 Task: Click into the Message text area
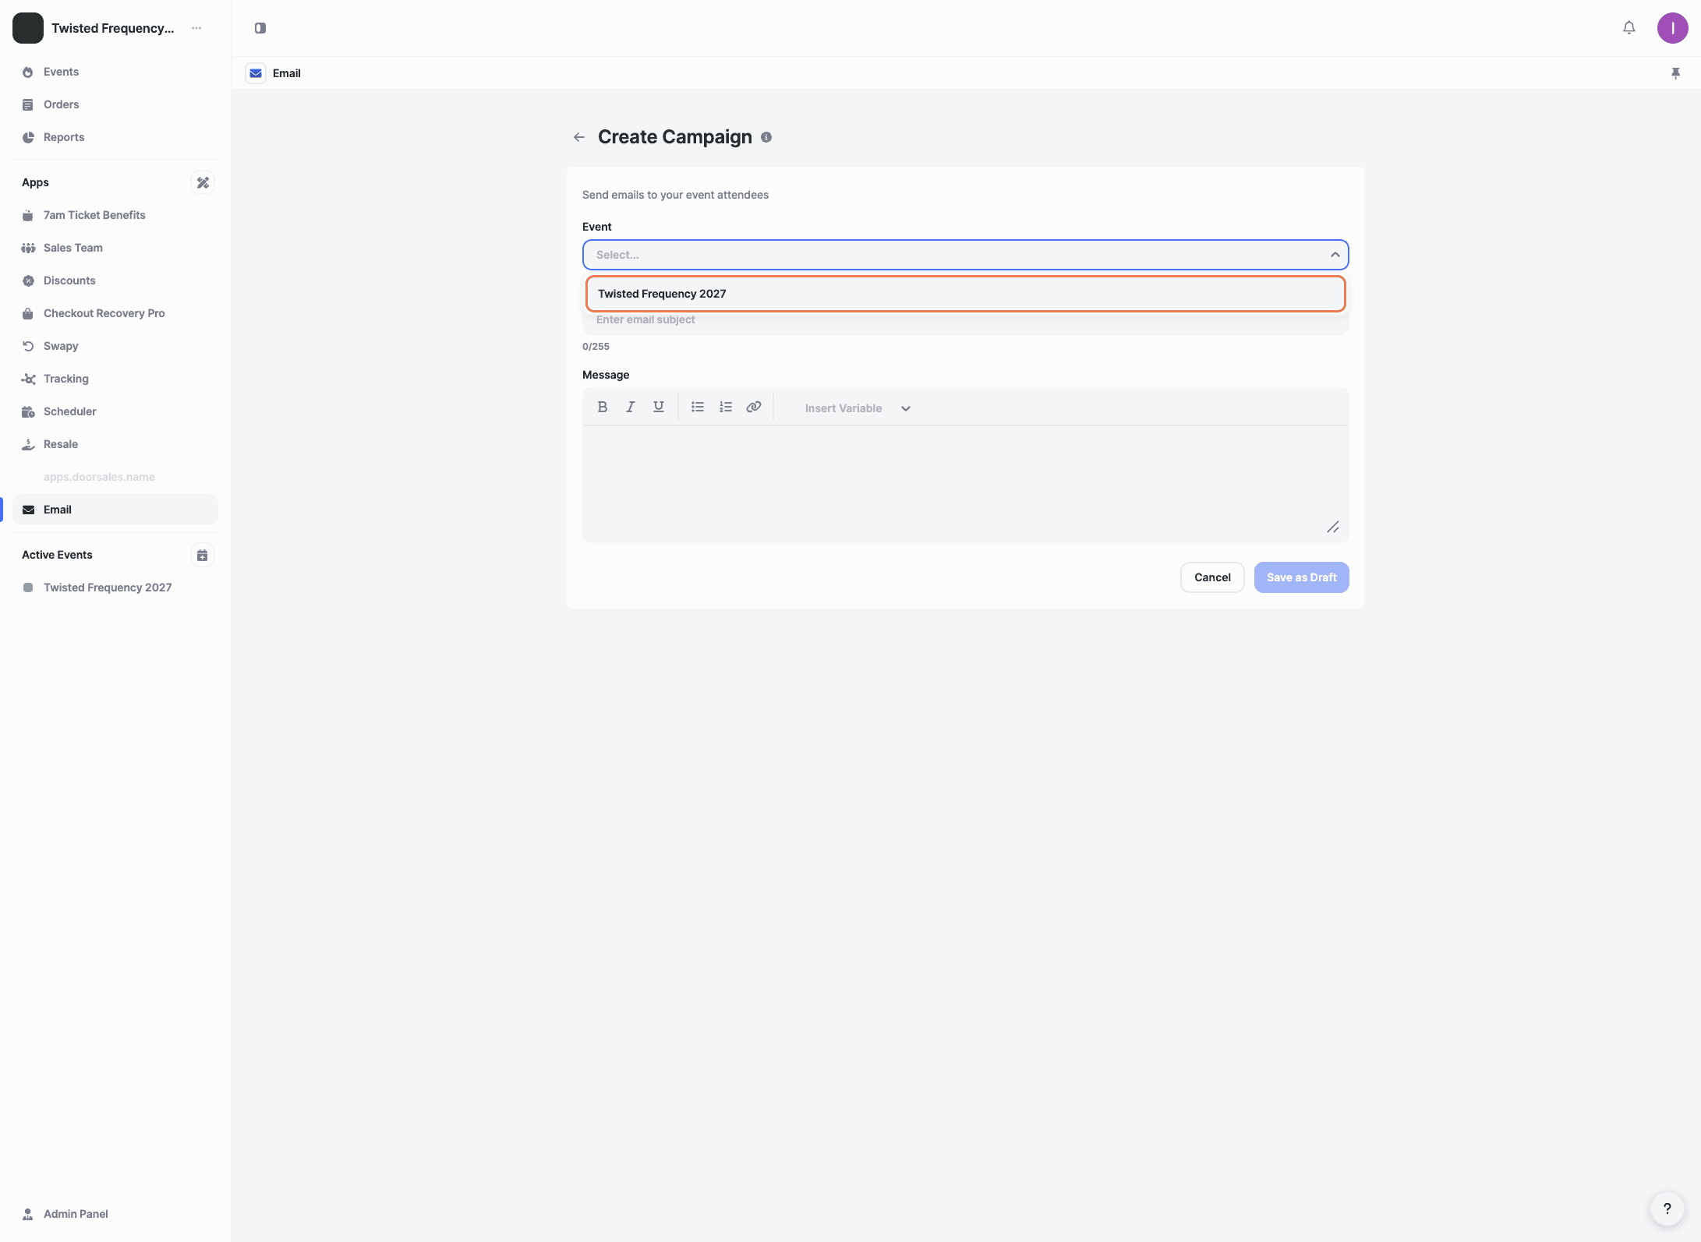coord(965,483)
